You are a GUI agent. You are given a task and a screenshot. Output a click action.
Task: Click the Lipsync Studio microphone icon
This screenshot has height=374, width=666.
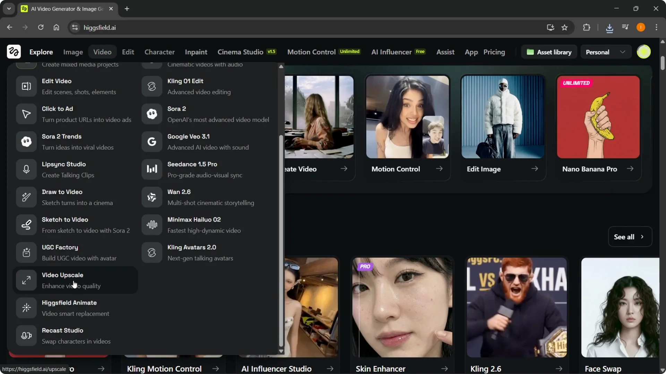[26, 169]
